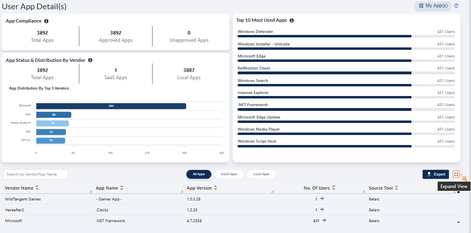Click the Microsoft bar in vendor chart
Viewport: 471px width, 233px height.
pyautogui.click(x=111, y=106)
